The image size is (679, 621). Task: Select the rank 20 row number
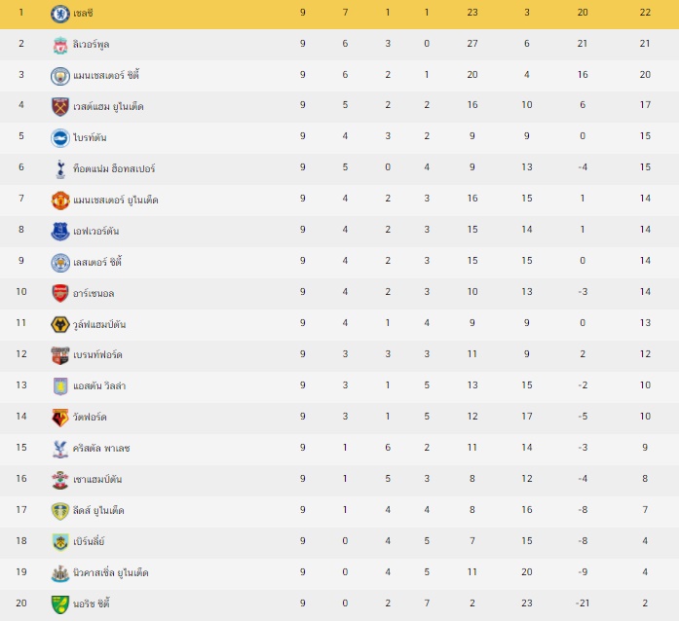tap(21, 603)
